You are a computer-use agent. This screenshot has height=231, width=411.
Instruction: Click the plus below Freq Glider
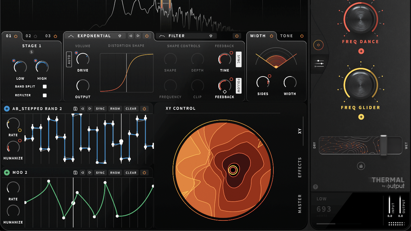click(x=361, y=117)
